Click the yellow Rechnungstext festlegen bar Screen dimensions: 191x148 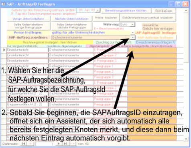click(50, 42)
